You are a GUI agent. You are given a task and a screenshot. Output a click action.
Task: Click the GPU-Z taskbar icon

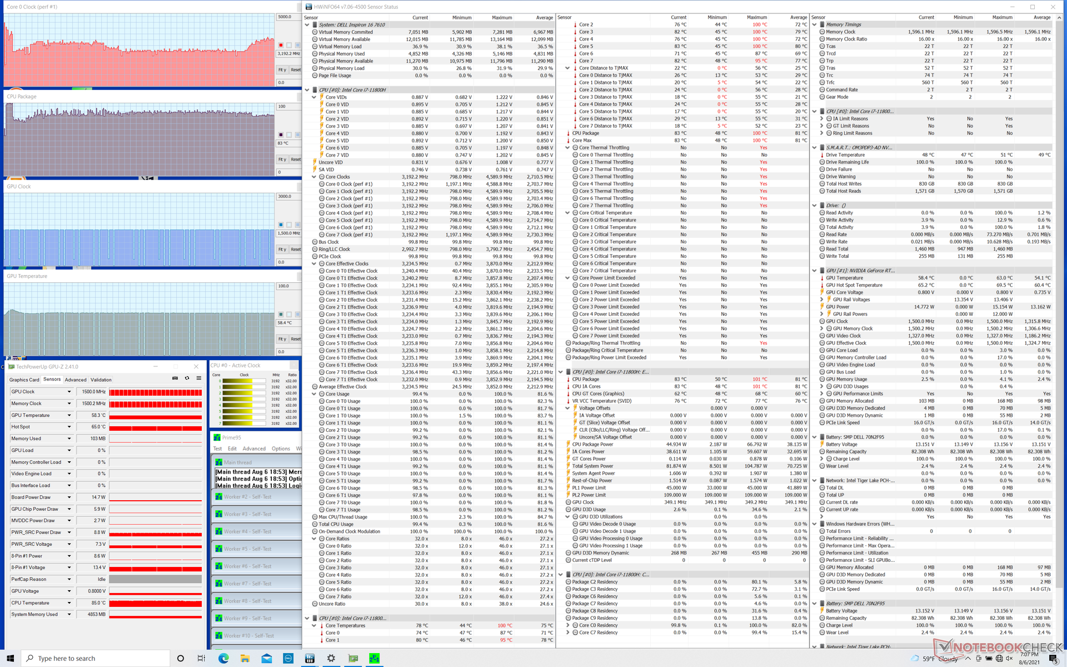[353, 658]
